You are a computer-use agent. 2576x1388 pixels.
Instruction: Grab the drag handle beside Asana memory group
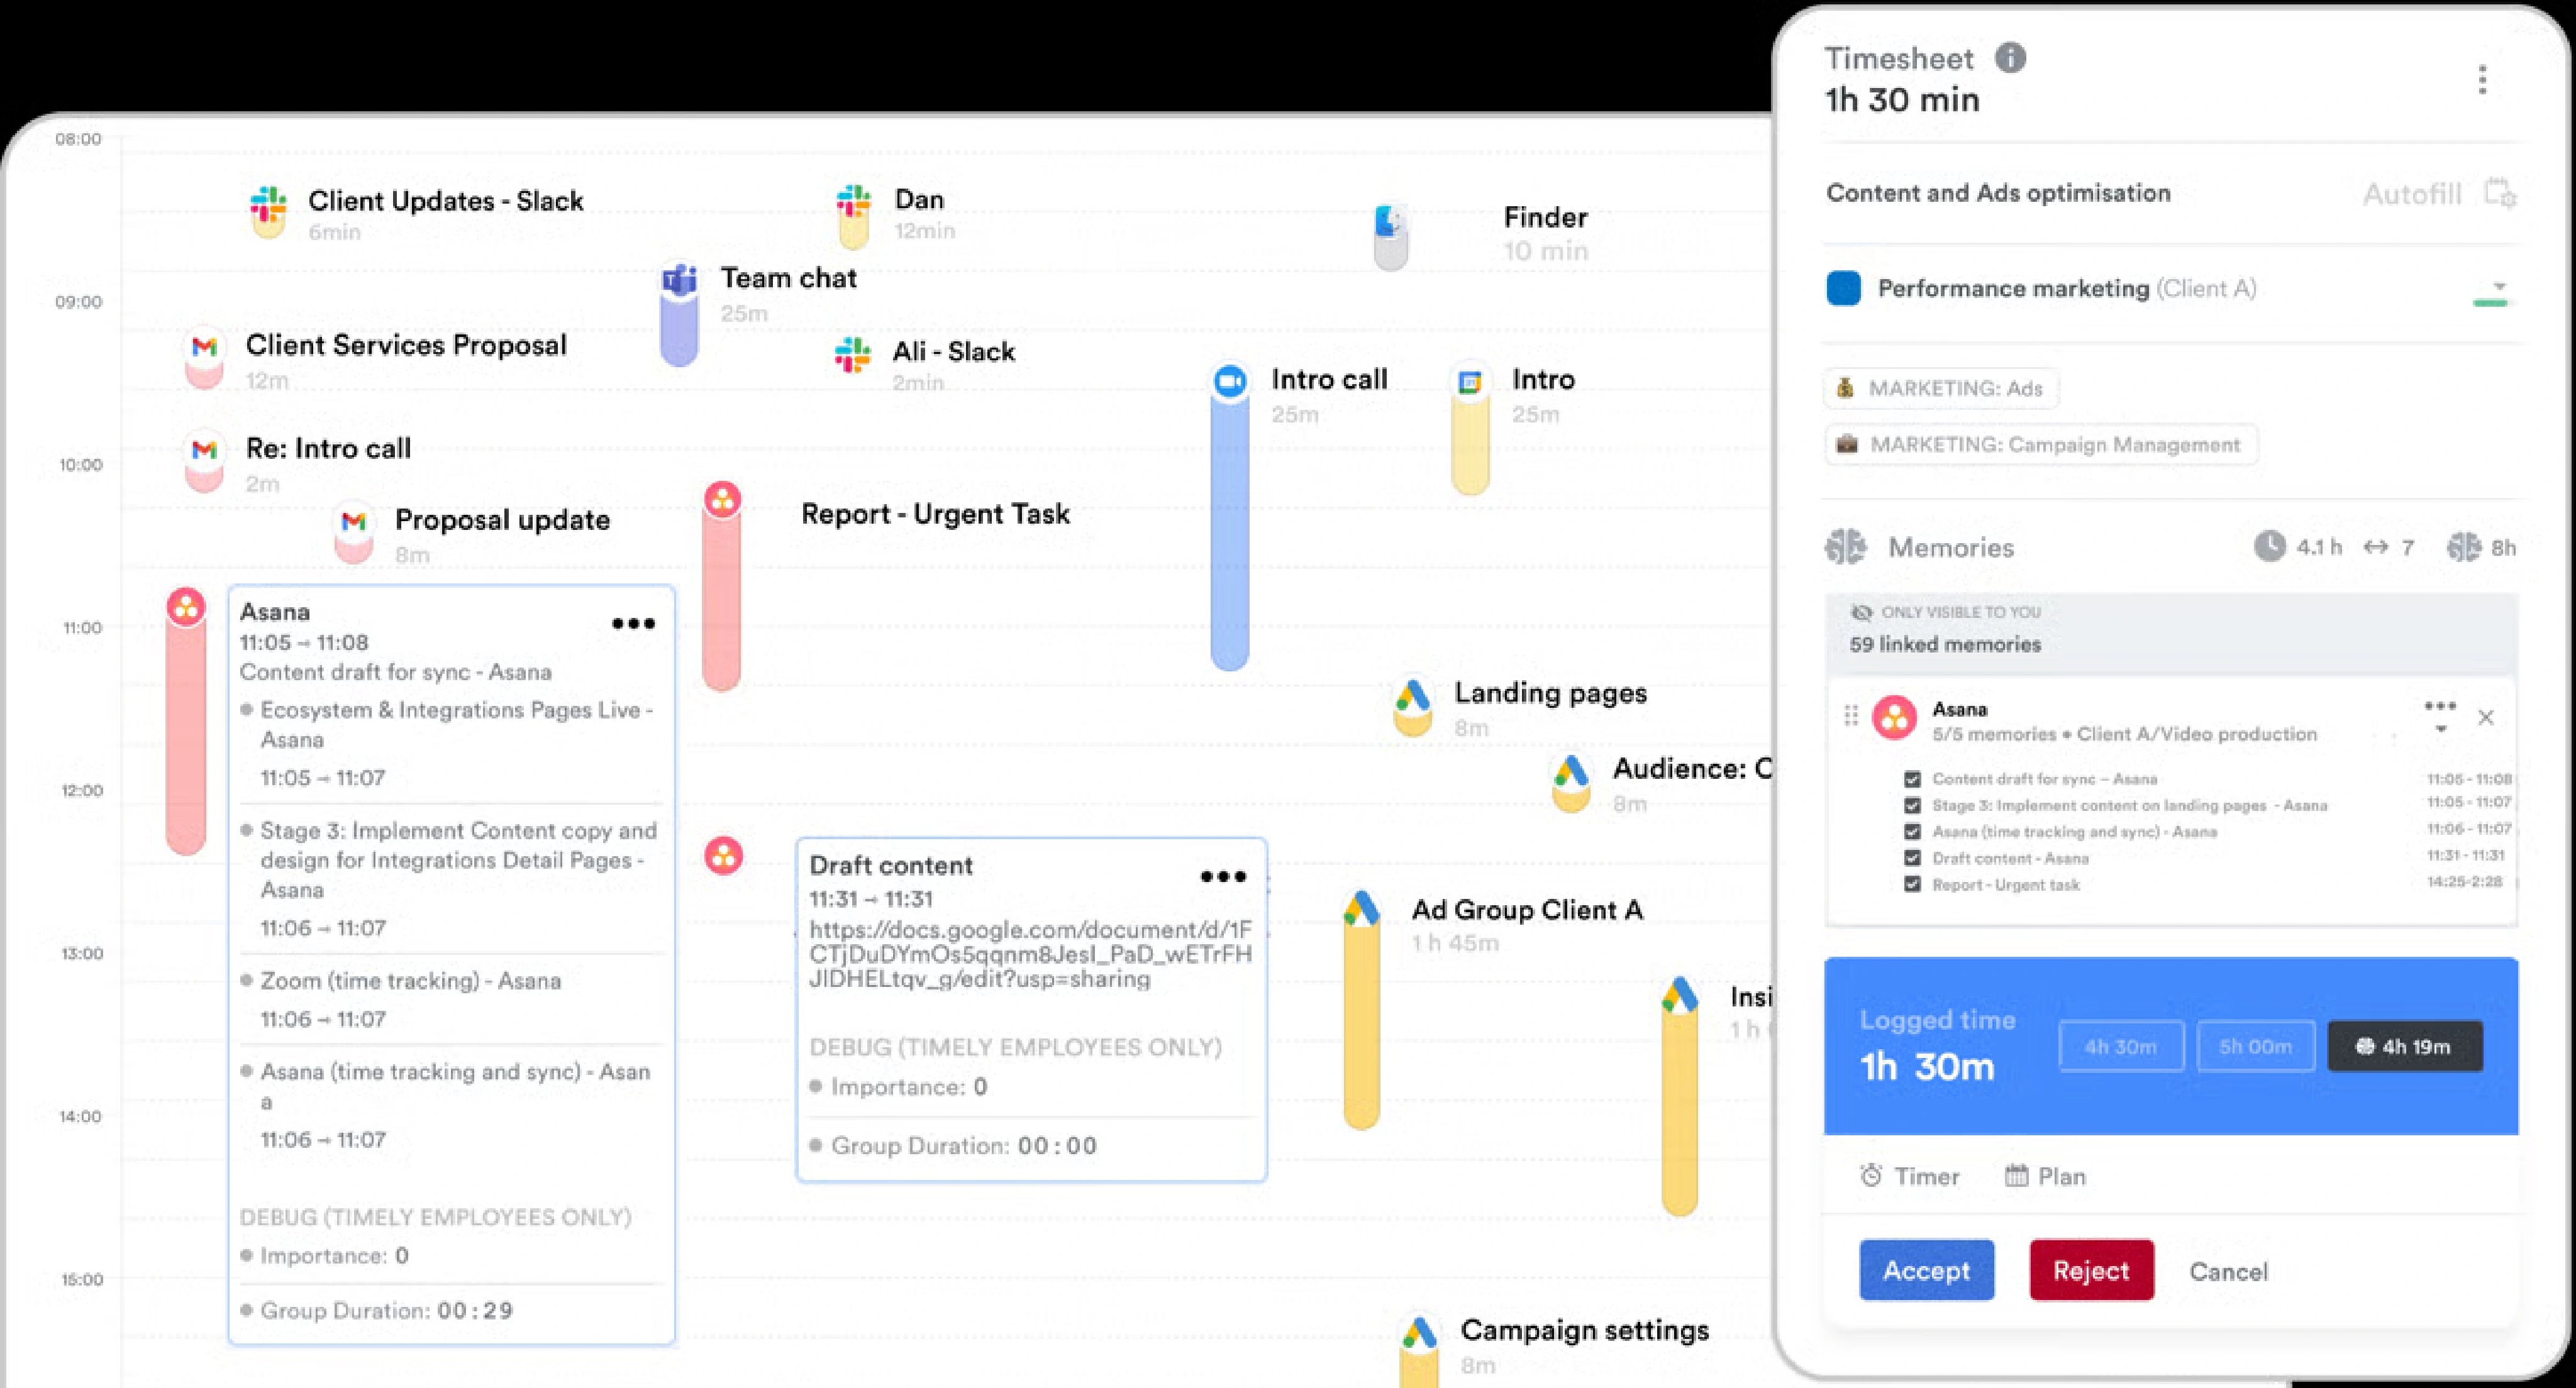click(x=1851, y=715)
